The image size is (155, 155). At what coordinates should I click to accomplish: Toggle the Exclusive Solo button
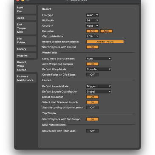pyautogui.click(x=106, y=31)
